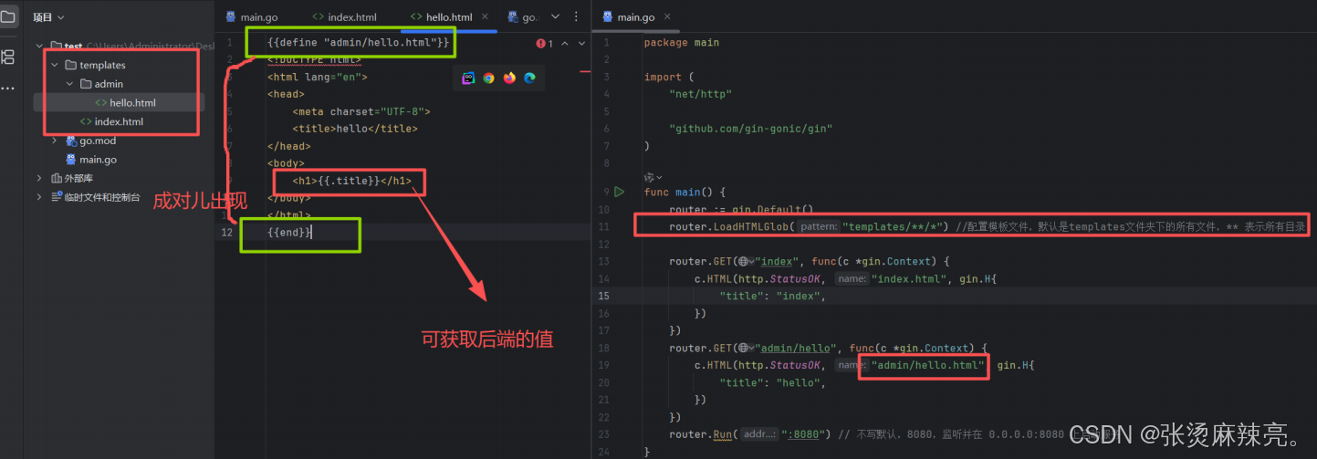Click the pattern: parameter hint
The height and width of the screenshot is (459, 1317).
(x=819, y=226)
